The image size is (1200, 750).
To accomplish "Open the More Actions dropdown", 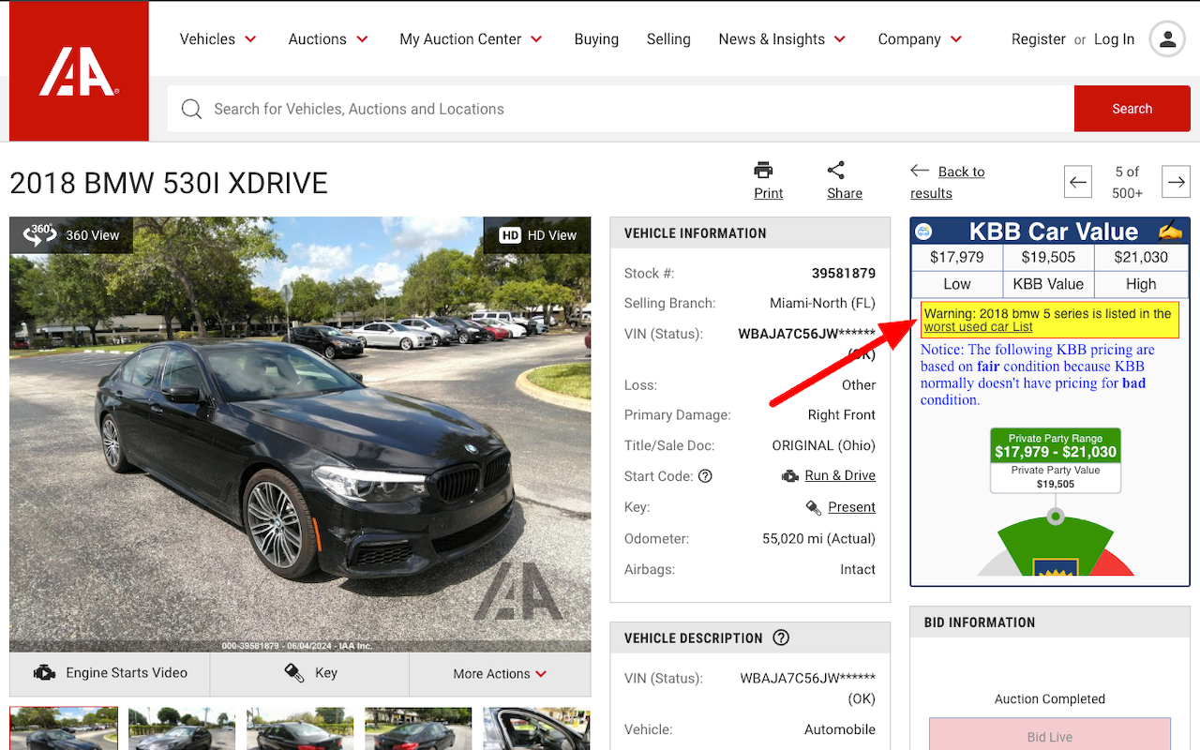I will tap(500, 673).
